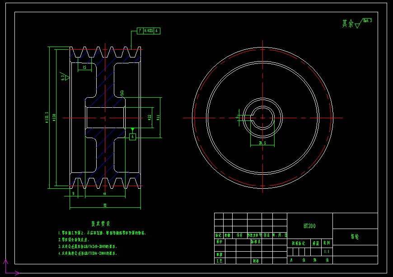Select requirement line 3 citing GB/T 2009
The width and height of the screenshot is (393, 277).
pos(88,247)
